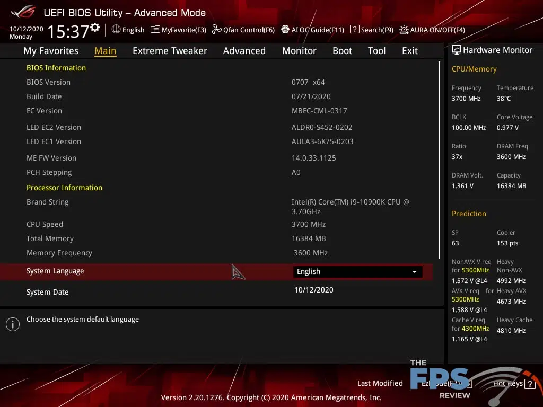Click the Prediction heading in Hardware Monitor
Image resolution: width=543 pixels, height=407 pixels.
click(469, 214)
